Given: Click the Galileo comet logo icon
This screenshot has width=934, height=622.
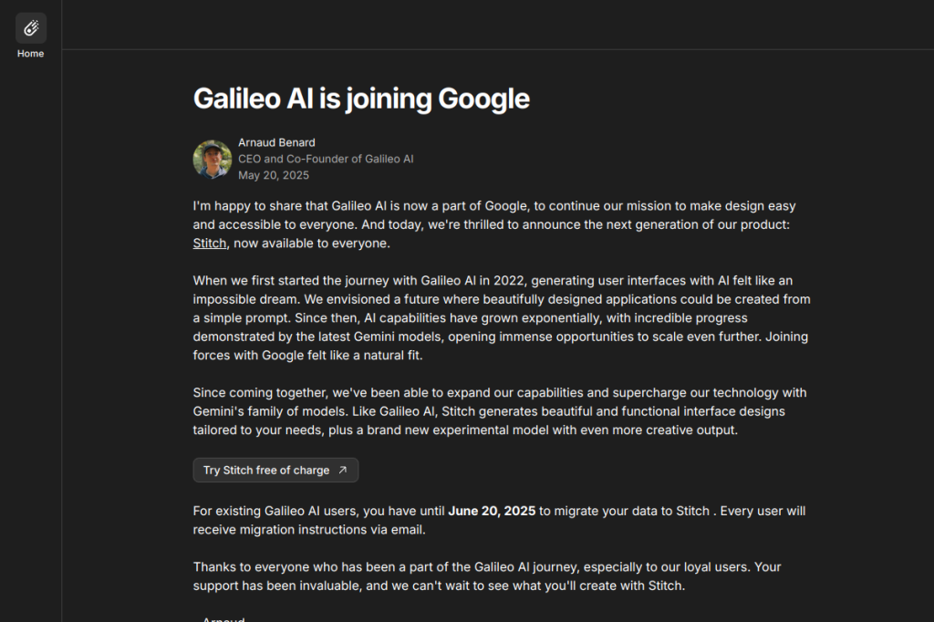Looking at the screenshot, I should [31, 28].
